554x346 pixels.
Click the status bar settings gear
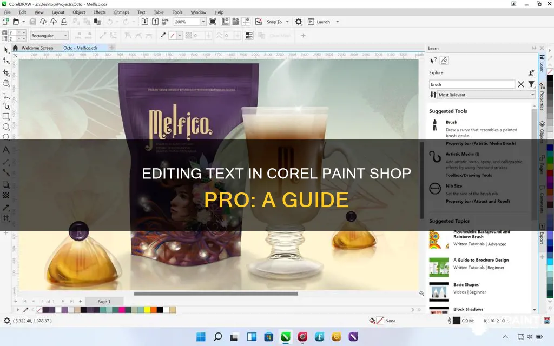point(6,321)
